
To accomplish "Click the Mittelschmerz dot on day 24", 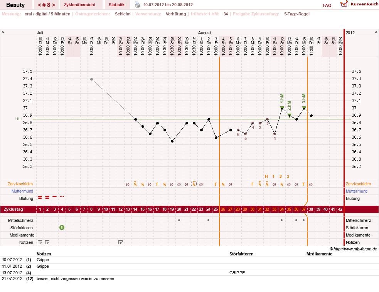I will click(x=208, y=220).
